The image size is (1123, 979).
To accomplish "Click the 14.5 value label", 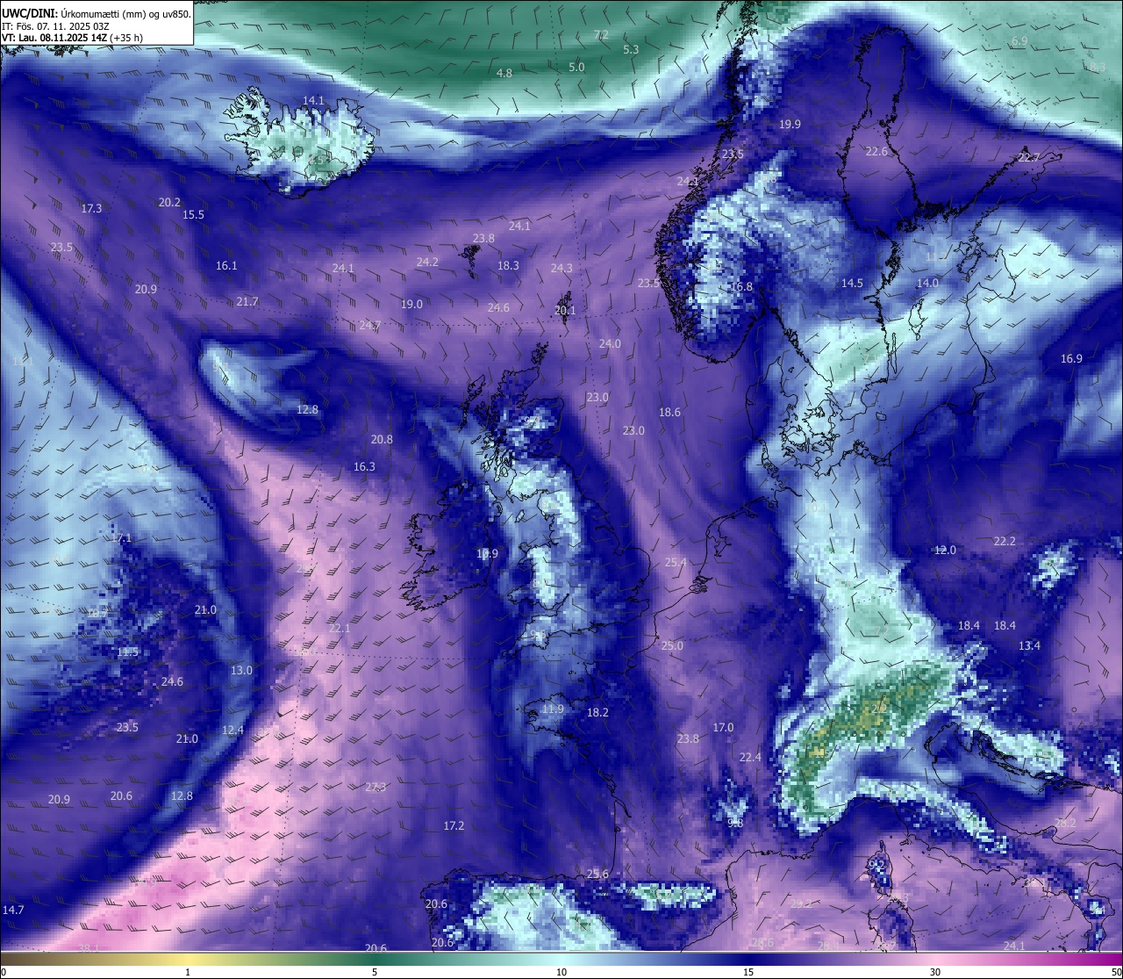I will (x=852, y=284).
